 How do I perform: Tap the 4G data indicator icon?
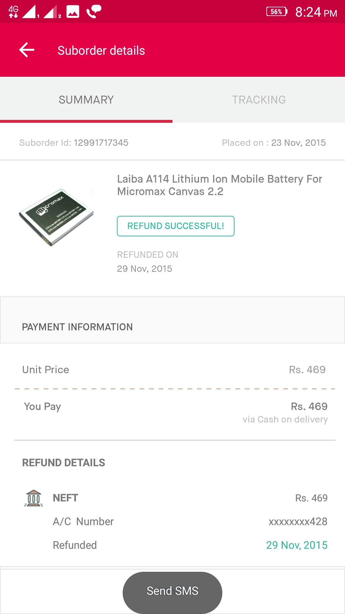tap(13, 12)
